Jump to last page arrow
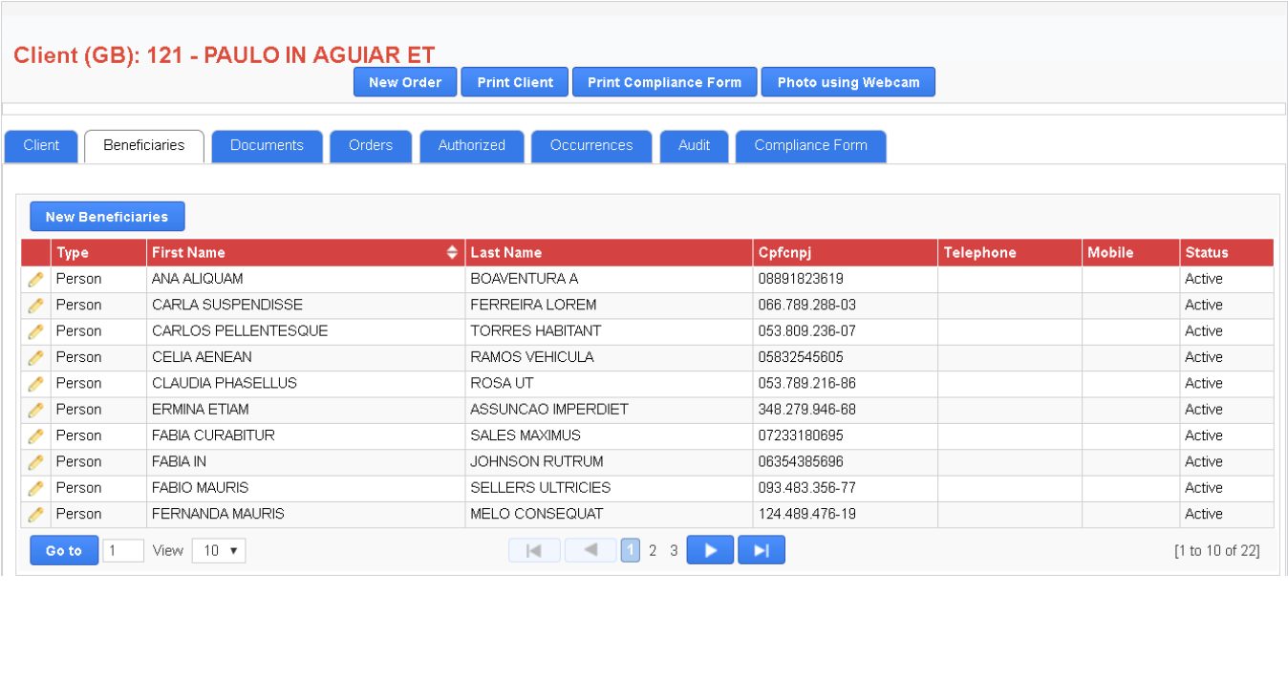The image size is (1288, 679). coord(762,550)
